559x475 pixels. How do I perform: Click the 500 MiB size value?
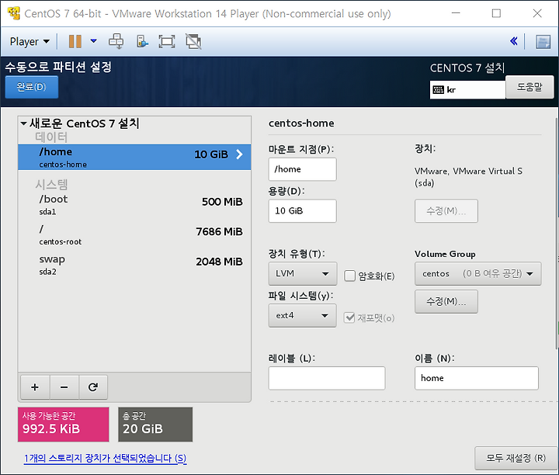pos(222,202)
